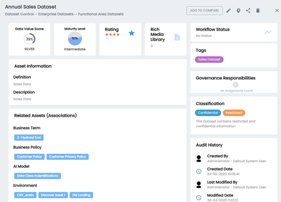Click the blue favorite star icon
281x202 pixels.
(x=131, y=33)
